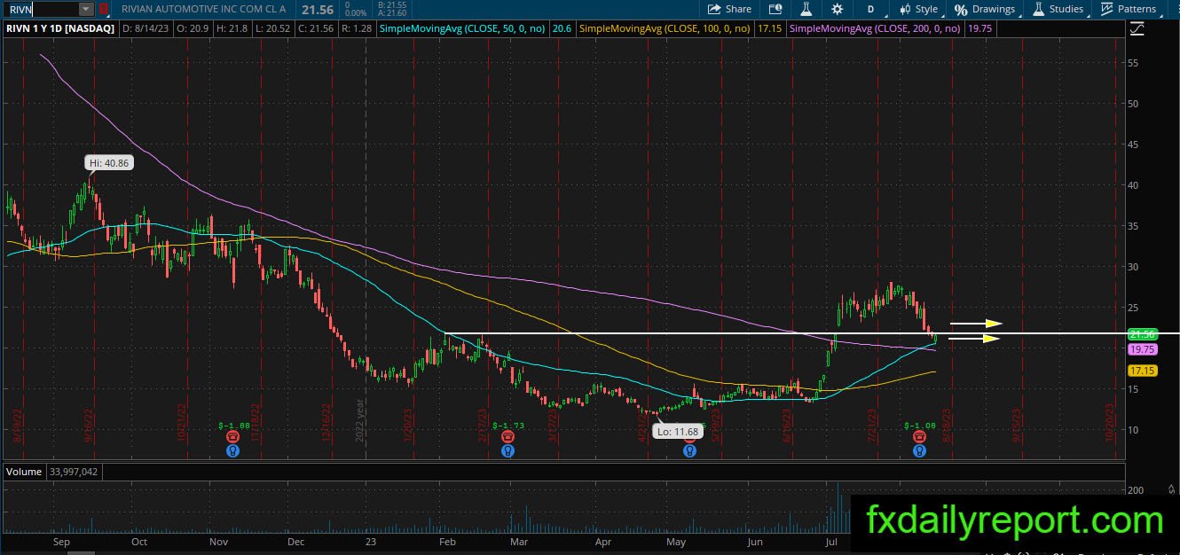
Task: Click the last price 21.56 in header
Action: tap(318, 9)
